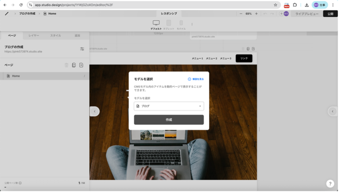Switch to the レイヤー tab
This screenshot has width=339, height=192.
click(x=34, y=35)
